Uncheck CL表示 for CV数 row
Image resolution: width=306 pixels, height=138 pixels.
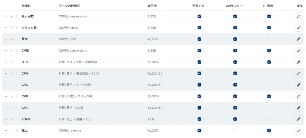pos(269,51)
